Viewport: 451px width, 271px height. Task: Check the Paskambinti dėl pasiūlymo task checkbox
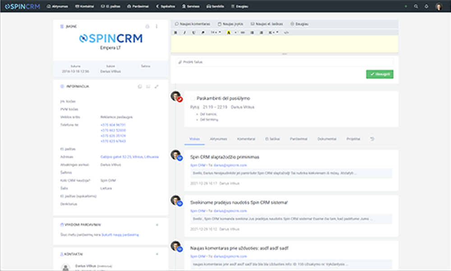click(x=192, y=99)
